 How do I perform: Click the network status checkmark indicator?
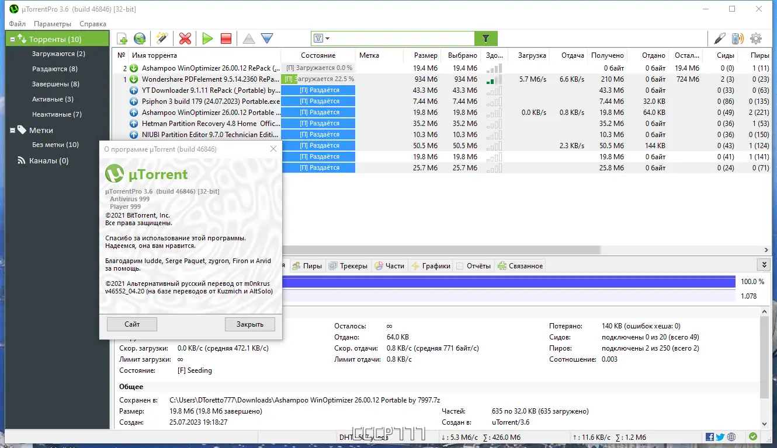pos(753,436)
